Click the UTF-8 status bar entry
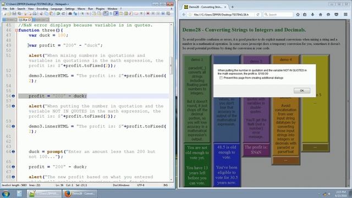352x198 pixels. [141, 185]
